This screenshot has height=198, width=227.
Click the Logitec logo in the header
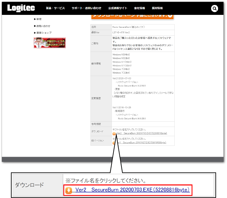pos(21,8)
